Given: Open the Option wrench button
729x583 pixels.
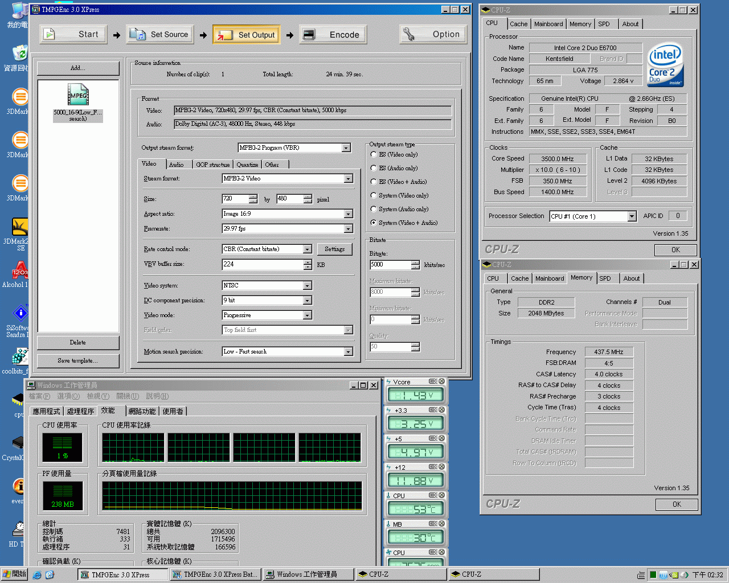Looking at the screenshot, I should (433, 34).
